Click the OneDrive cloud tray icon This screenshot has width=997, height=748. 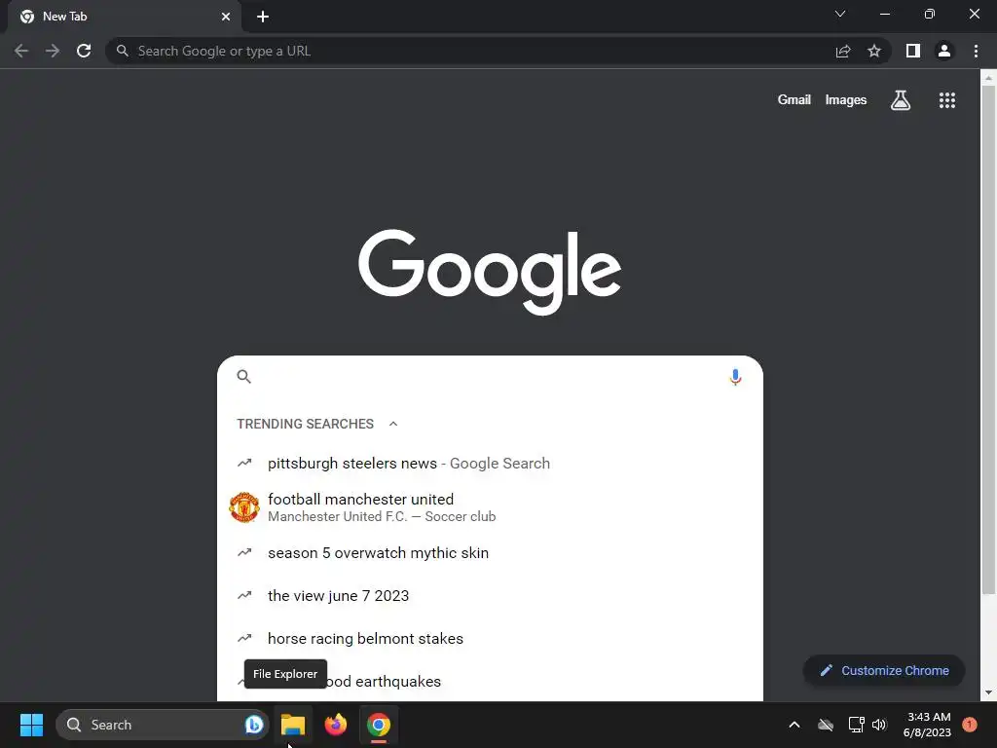coord(826,725)
